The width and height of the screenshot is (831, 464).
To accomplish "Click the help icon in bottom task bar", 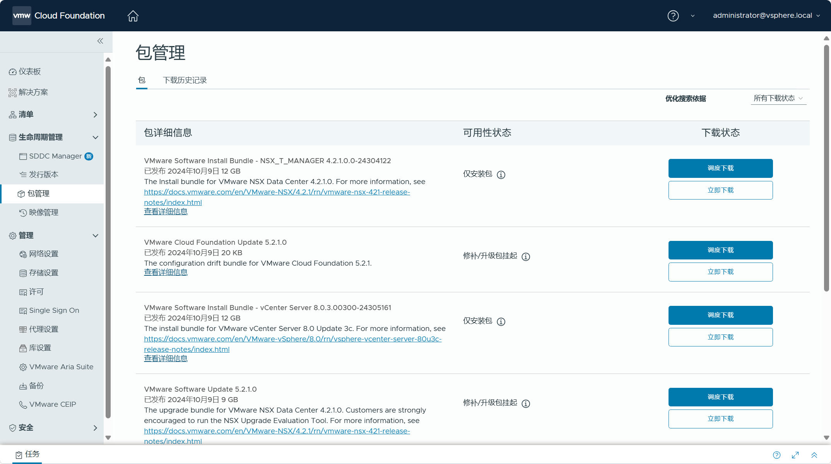I will (x=776, y=455).
